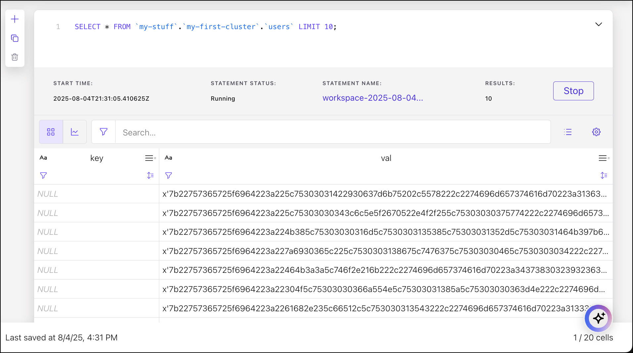Viewport: 633px width, 353px height.
Task: Open the filter beside search box
Action: click(104, 132)
